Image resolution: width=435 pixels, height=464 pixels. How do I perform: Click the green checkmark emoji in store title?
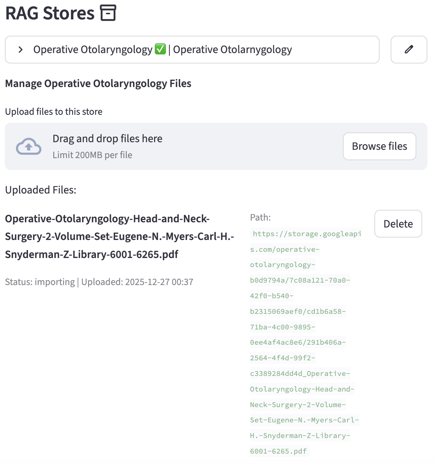(160, 50)
